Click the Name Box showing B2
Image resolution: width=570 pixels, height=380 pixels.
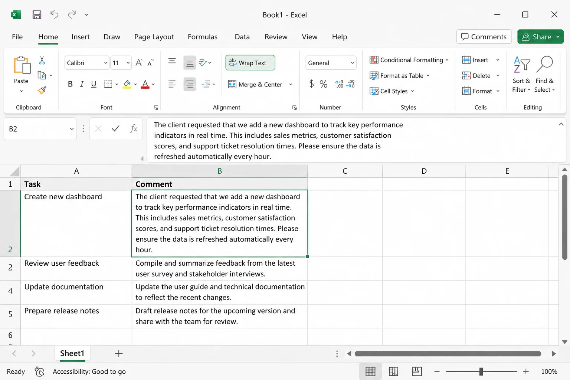pyautogui.click(x=40, y=129)
